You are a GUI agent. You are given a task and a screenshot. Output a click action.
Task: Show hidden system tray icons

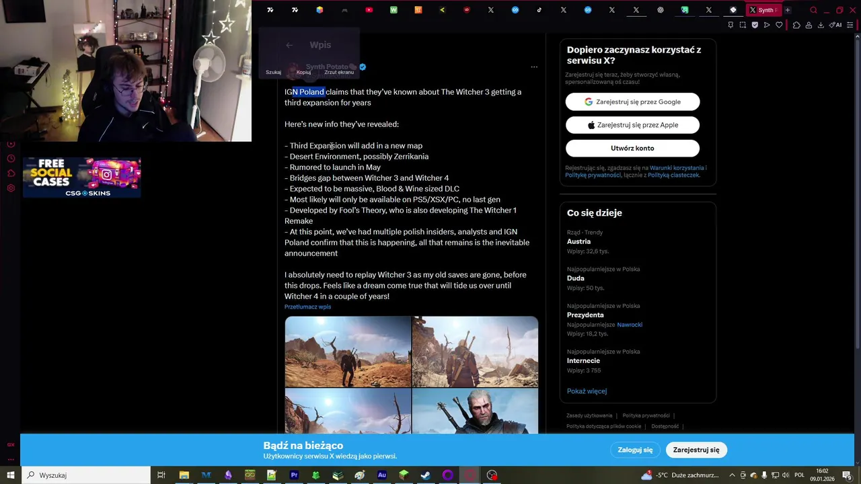tap(732, 475)
